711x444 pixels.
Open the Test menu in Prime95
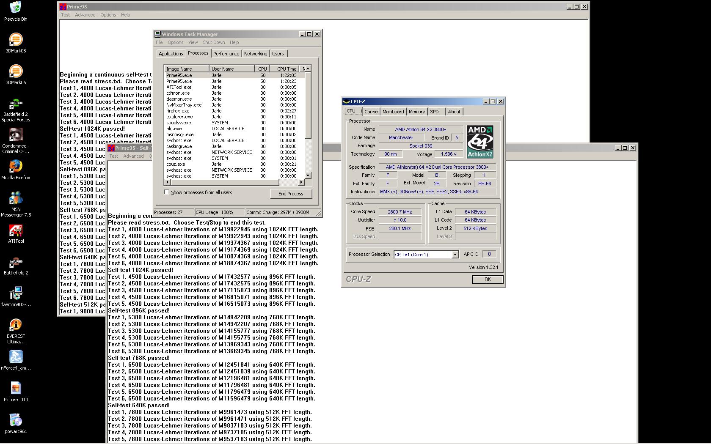[x=66, y=15]
